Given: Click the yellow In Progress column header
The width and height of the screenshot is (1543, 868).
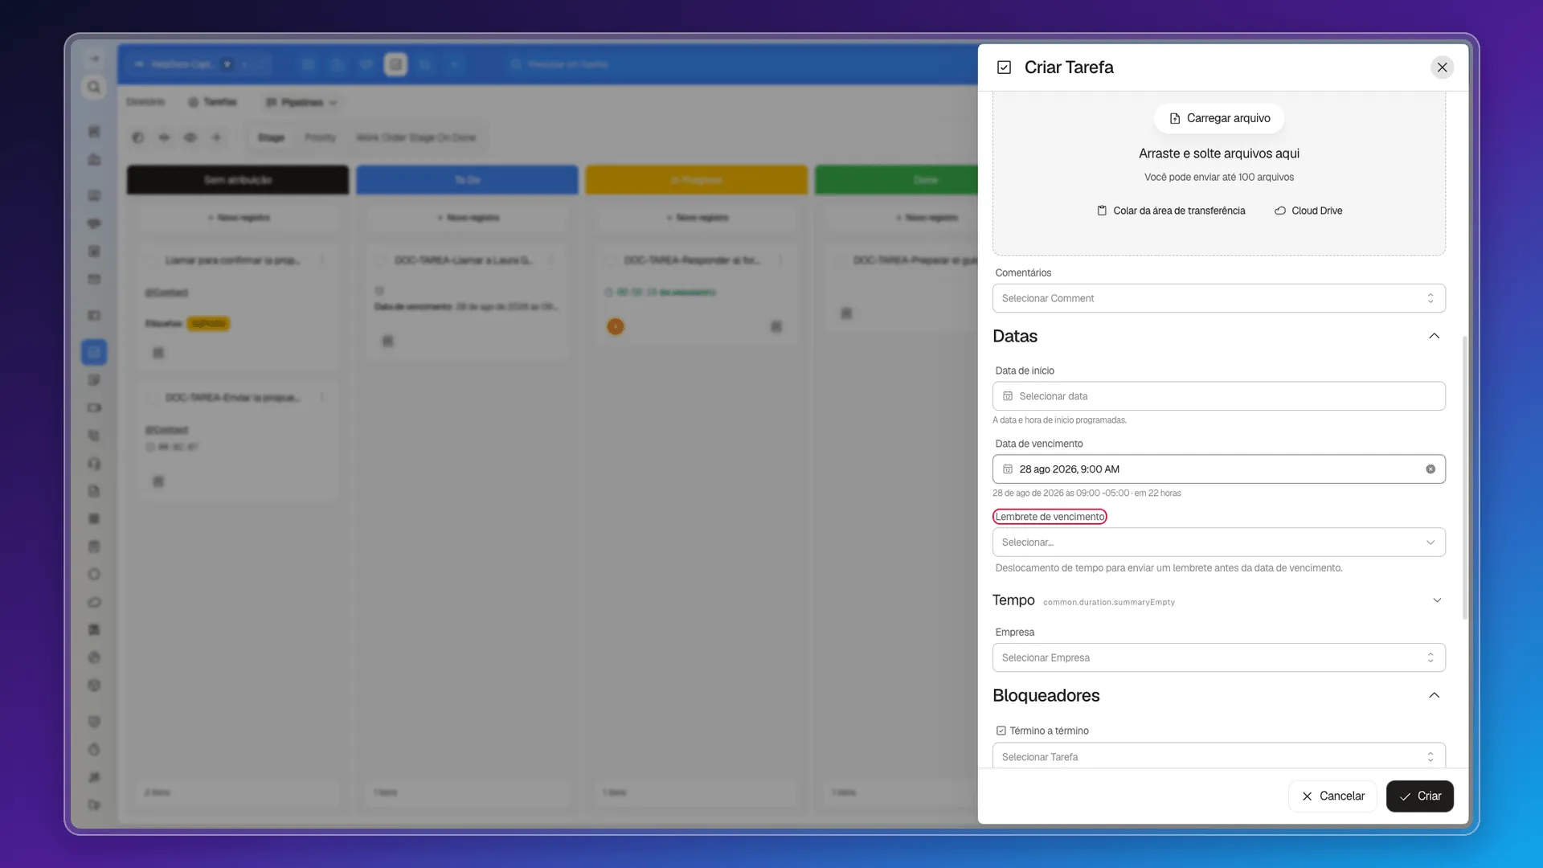Looking at the screenshot, I should click(696, 180).
